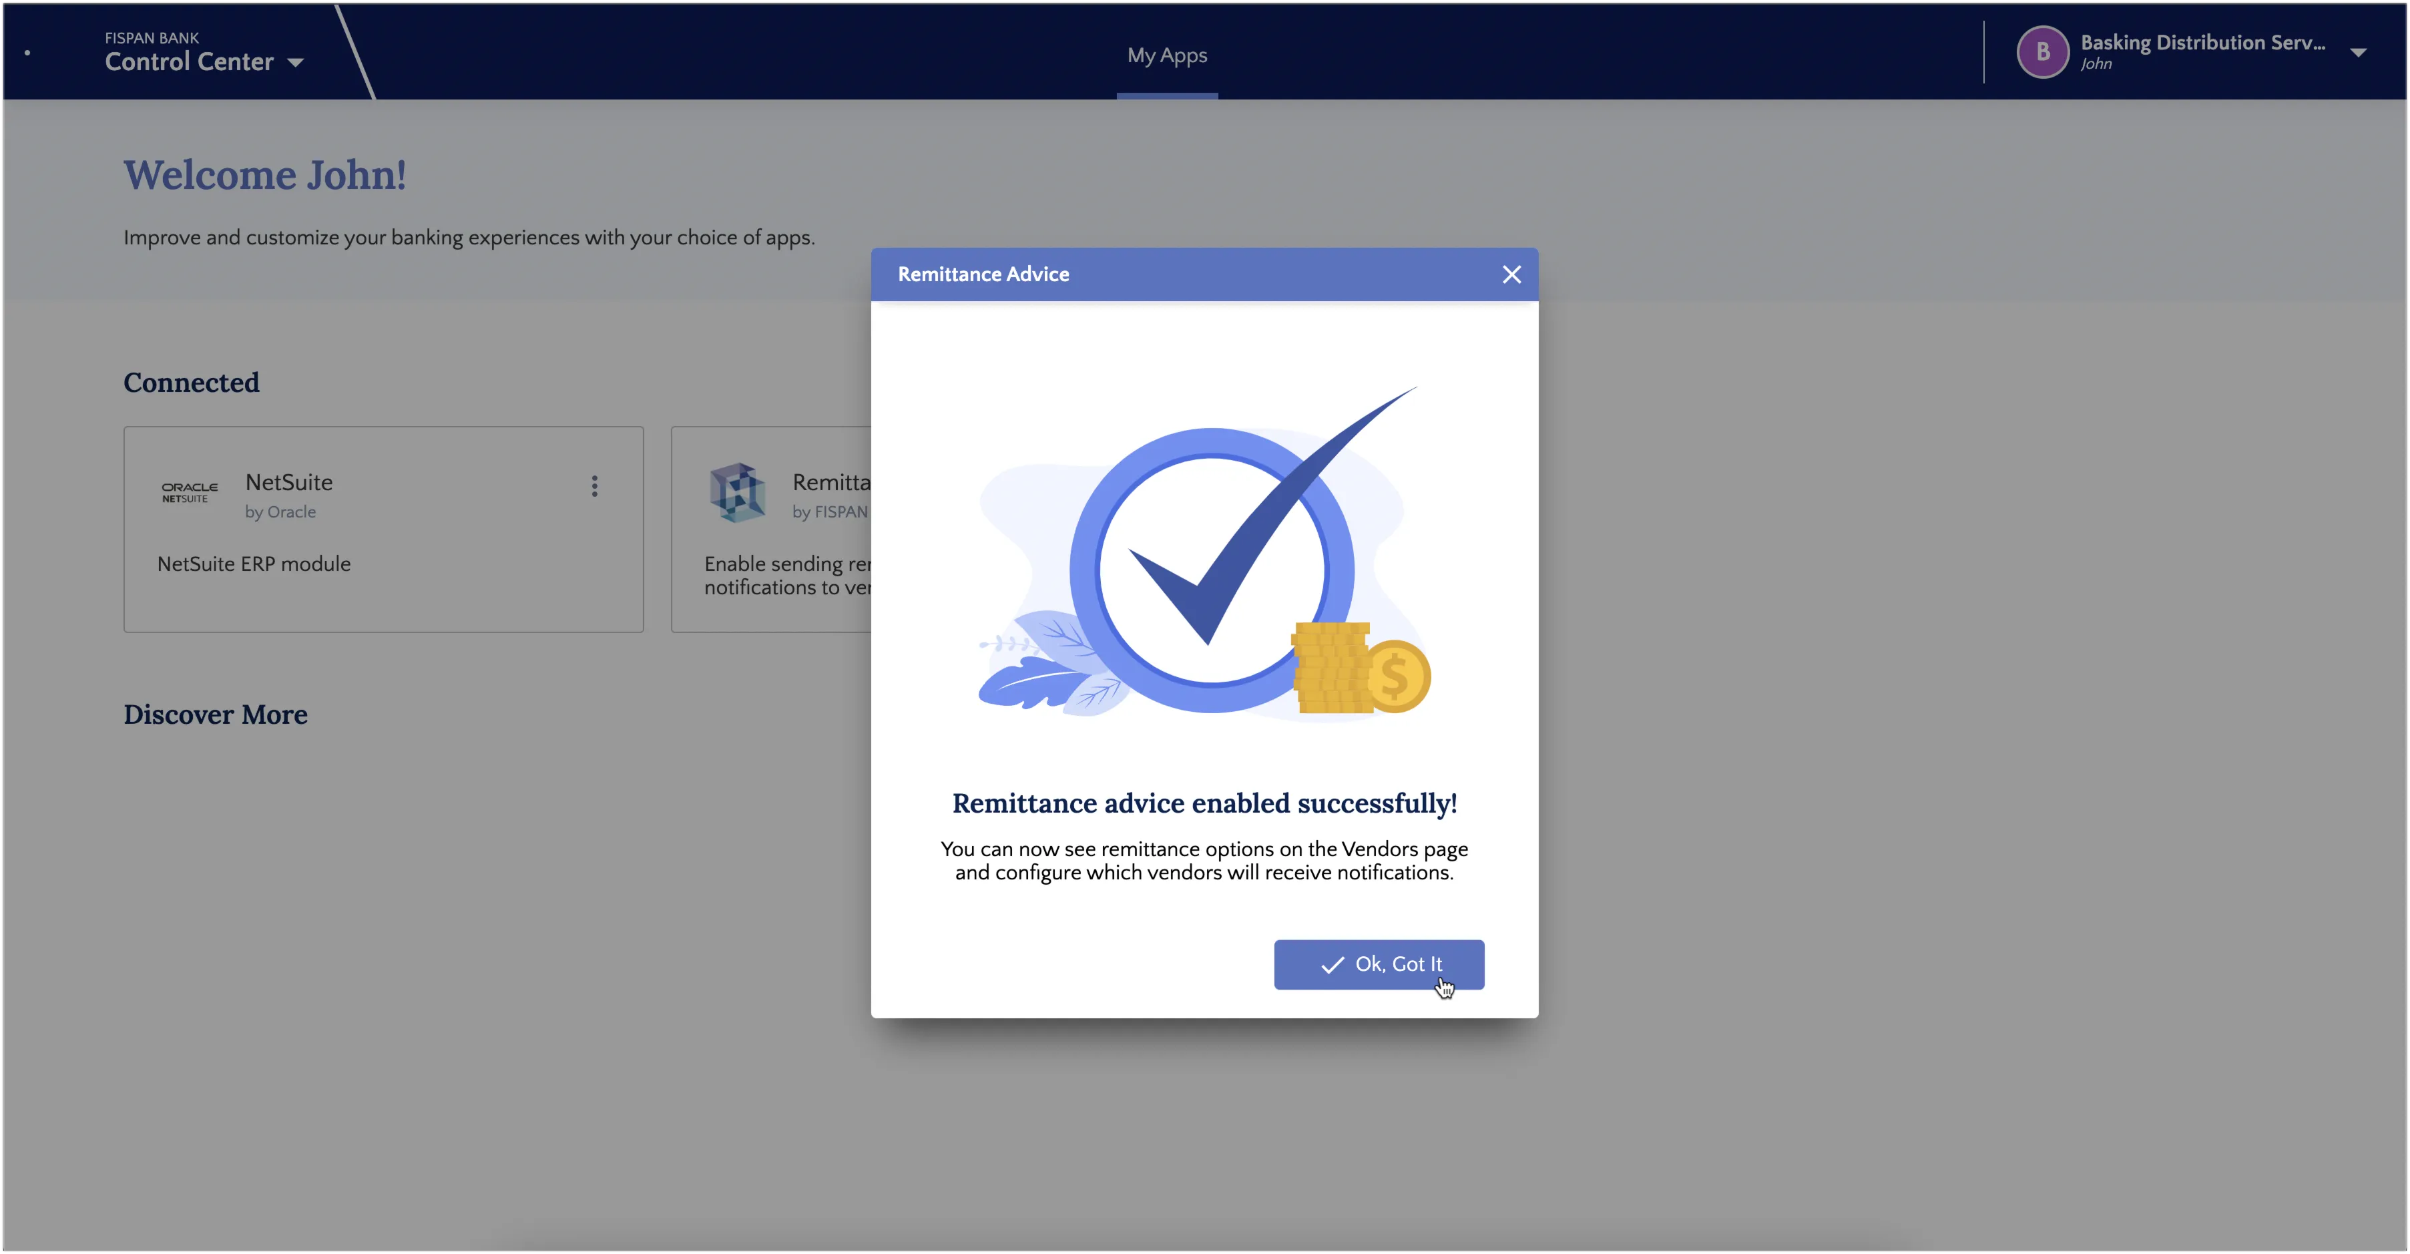Viewport: 2410px width, 1254px height.
Task: Click the Connected section heading
Action: (192, 383)
